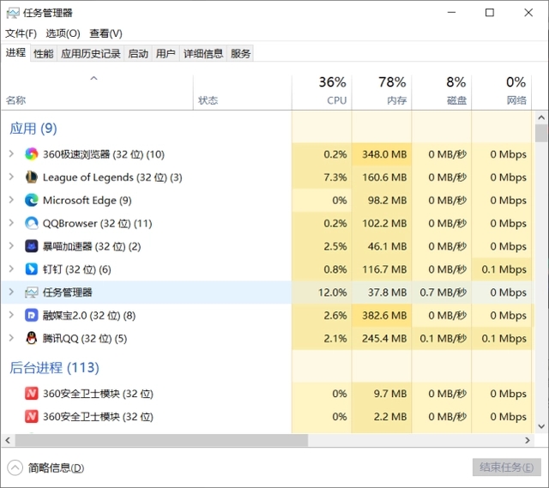549x488 pixels.
Task: Expand the Microsoft Edge process group
Action: (x=11, y=200)
